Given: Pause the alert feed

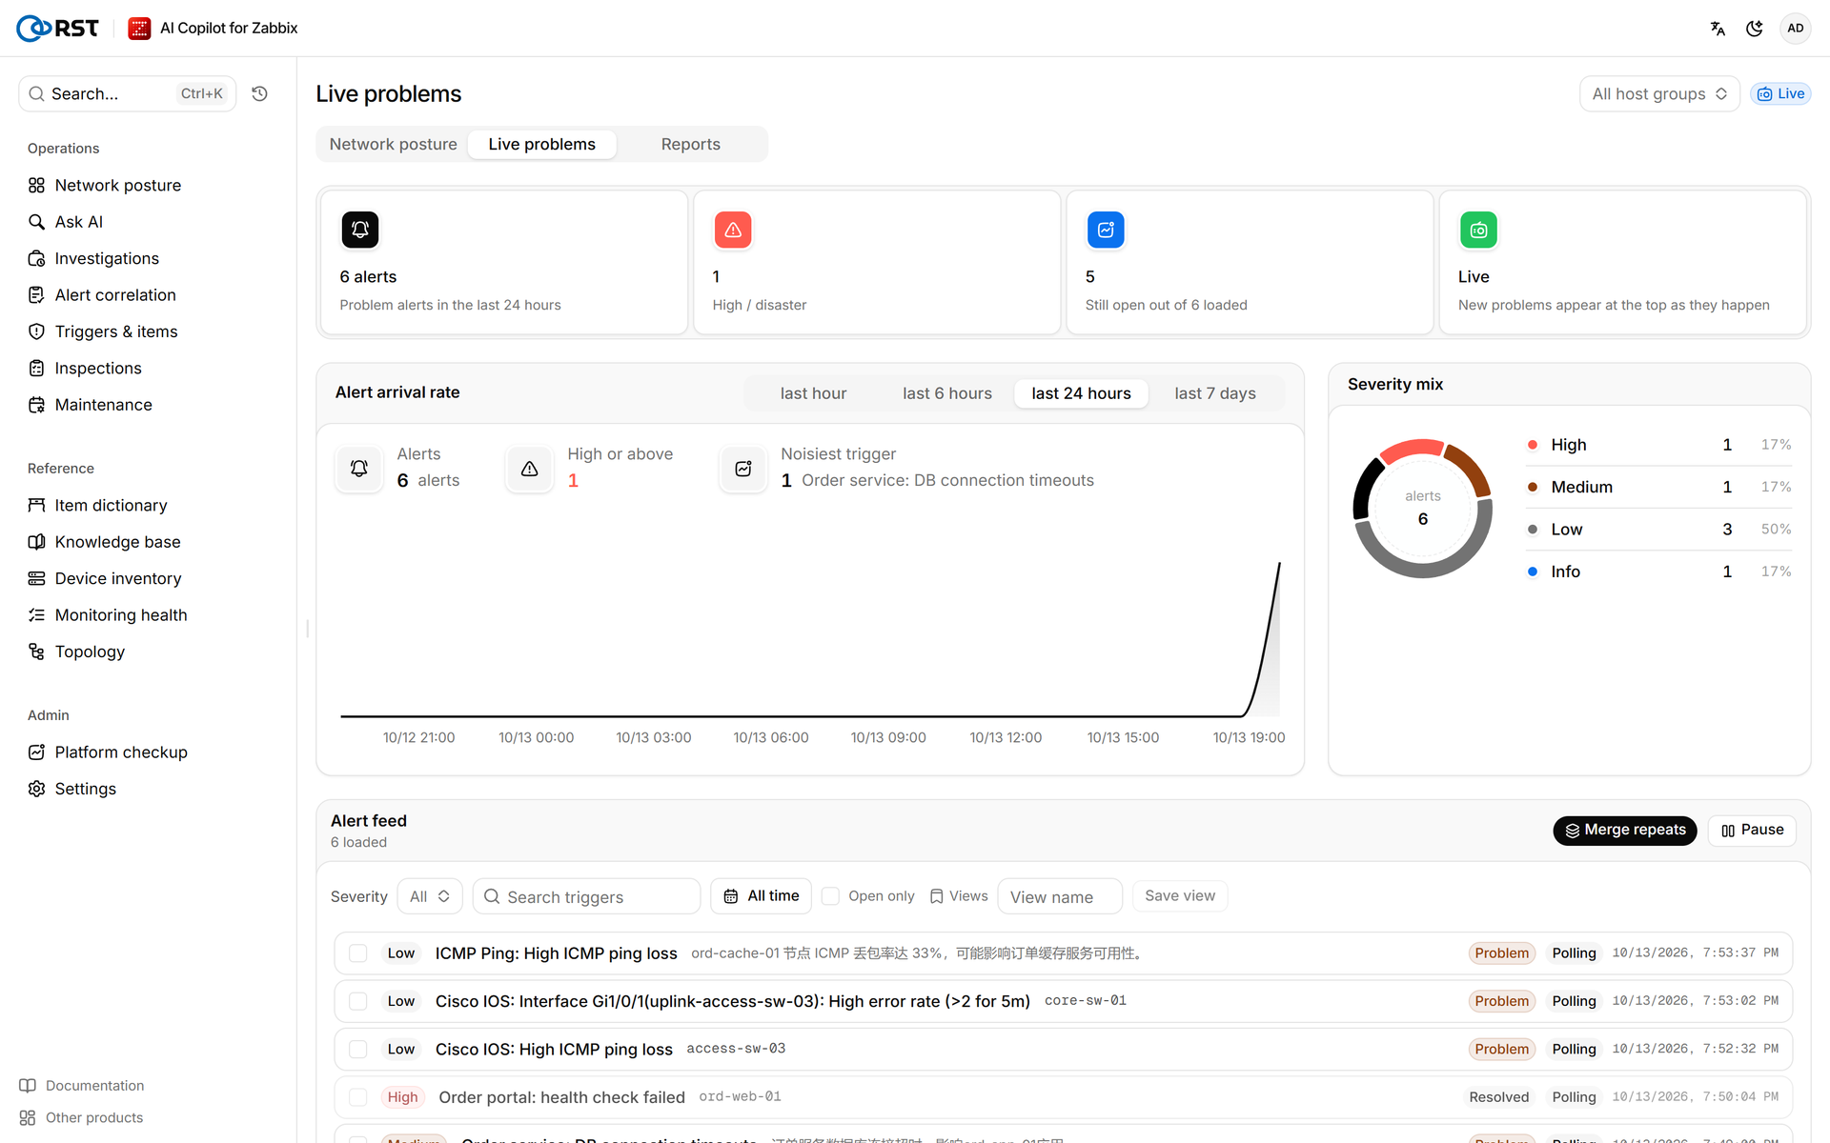Looking at the screenshot, I should click(1752, 830).
